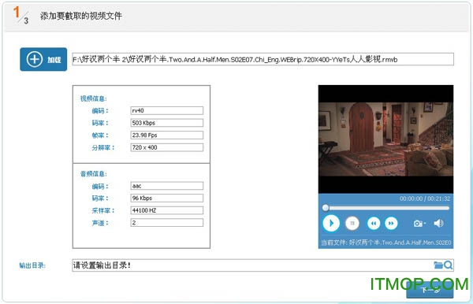Viewport: 473px width, 304px height.
Task: Select resolution field 720 x 400
Action: [167, 147]
